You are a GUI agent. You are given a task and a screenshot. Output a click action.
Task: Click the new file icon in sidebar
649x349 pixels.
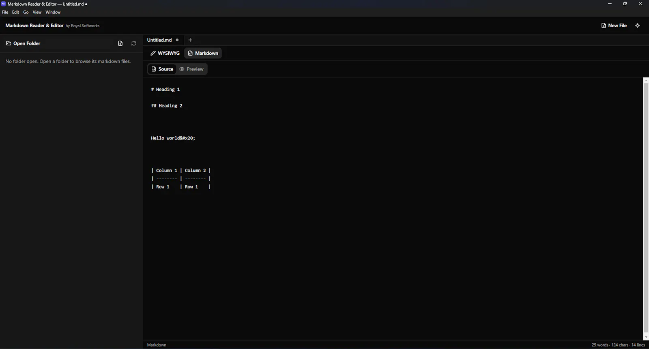point(120,43)
